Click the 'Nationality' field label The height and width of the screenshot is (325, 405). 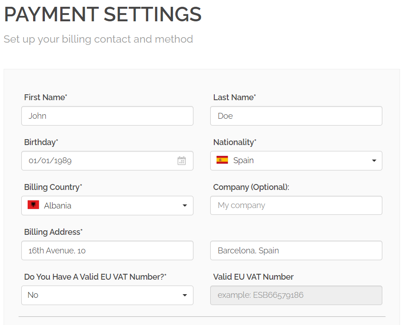click(233, 142)
